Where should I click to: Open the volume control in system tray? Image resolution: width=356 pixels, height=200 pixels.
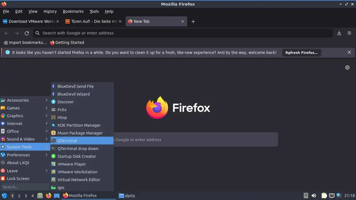click(314, 196)
